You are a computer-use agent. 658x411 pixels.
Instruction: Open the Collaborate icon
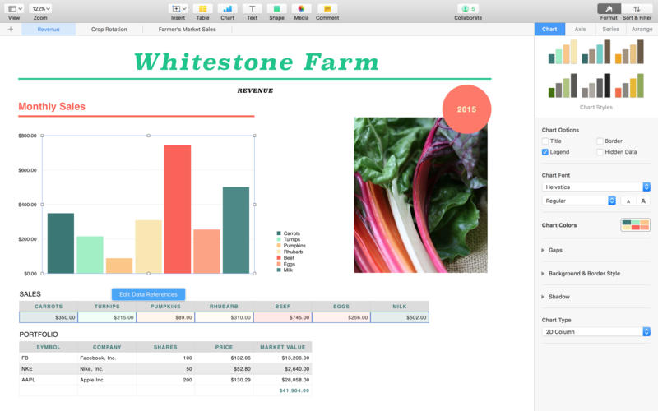tap(468, 8)
